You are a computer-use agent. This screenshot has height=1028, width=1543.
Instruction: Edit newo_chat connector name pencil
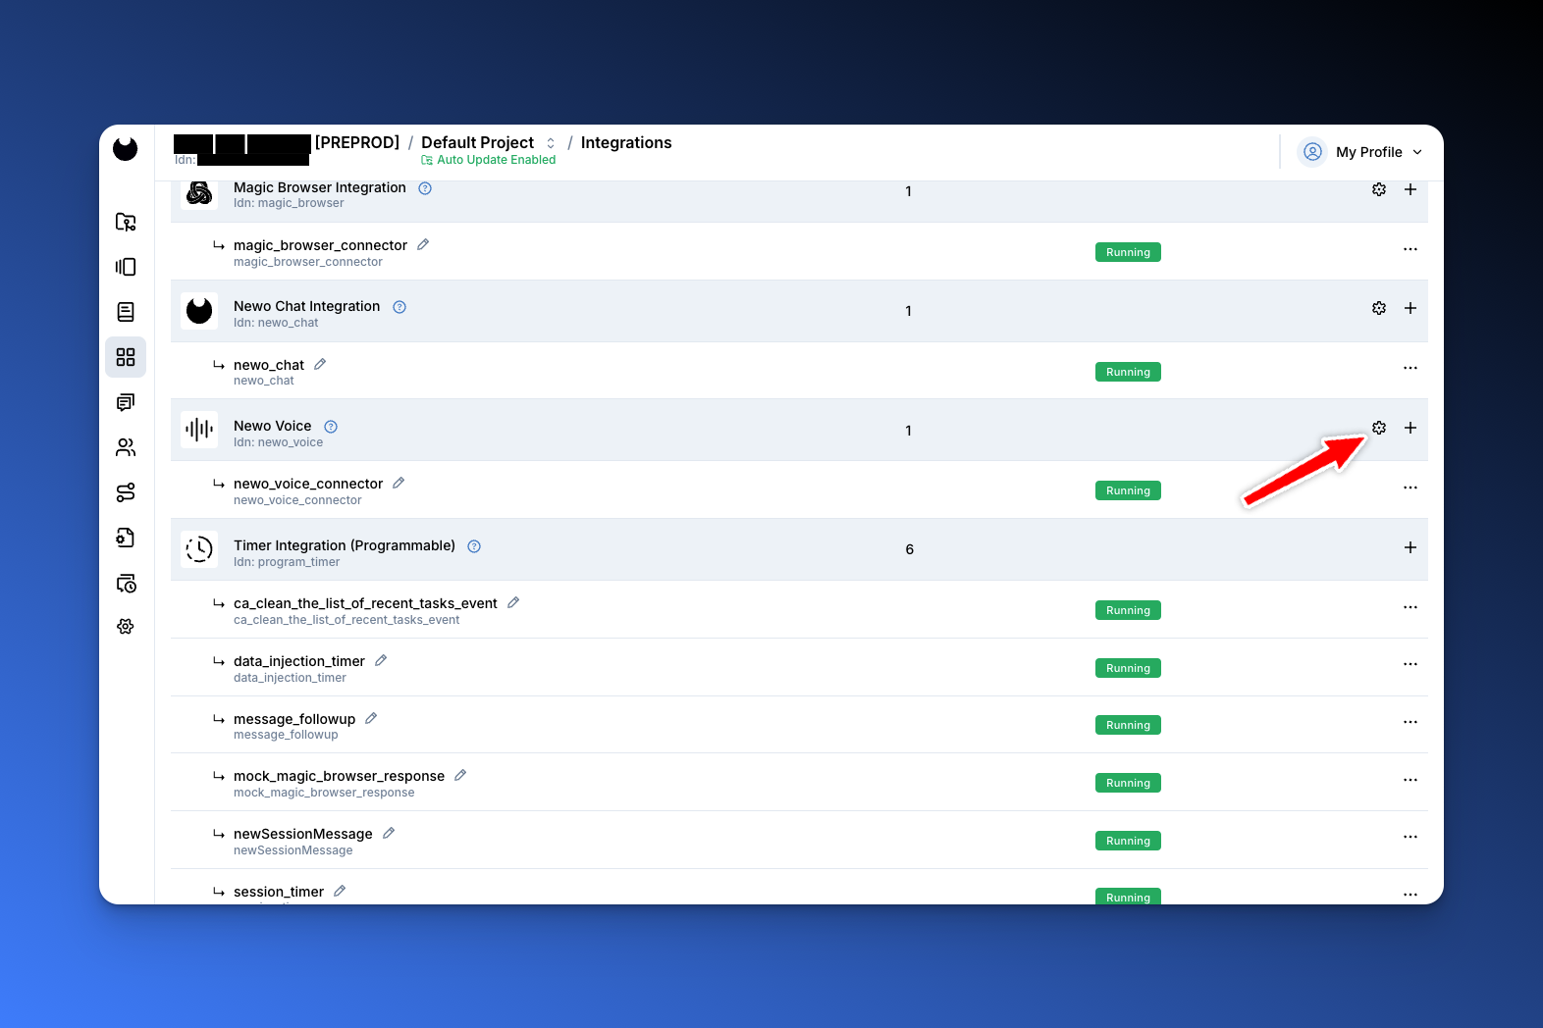[320, 364]
